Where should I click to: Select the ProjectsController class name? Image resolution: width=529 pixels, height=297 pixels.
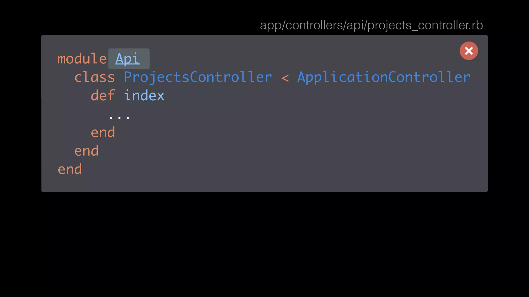coord(198,77)
